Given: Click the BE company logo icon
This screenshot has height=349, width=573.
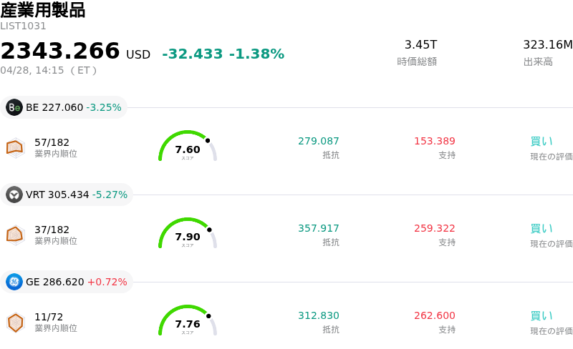Looking at the screenshot, I should click(14, 108).
